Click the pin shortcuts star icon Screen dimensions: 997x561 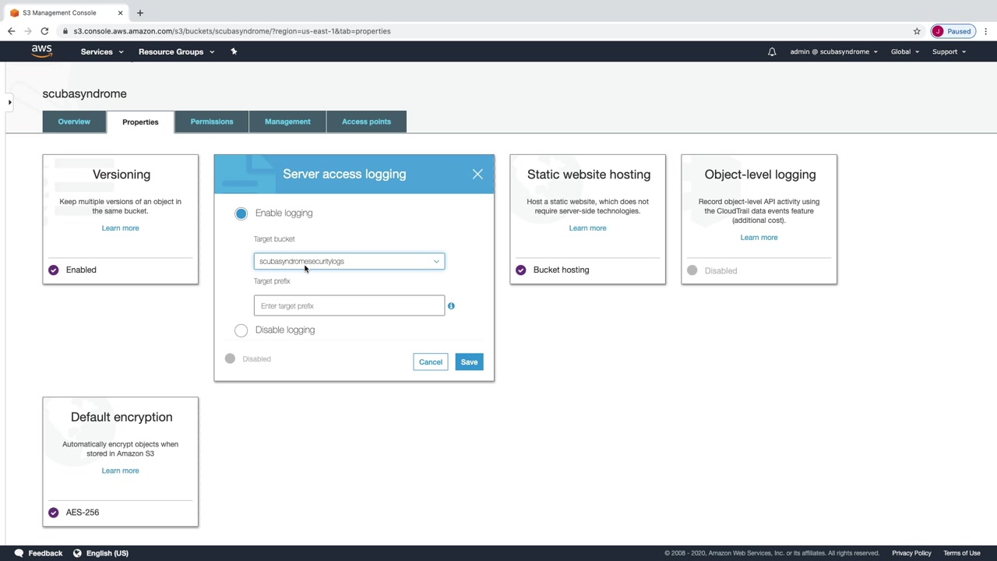pyautogui.click(x=234, y=51)
